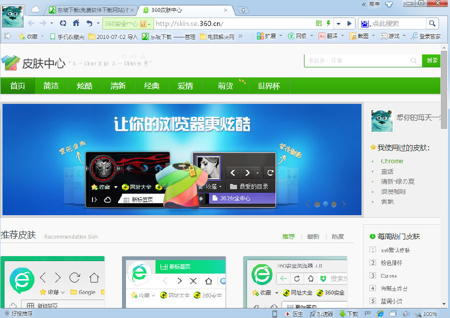Click the green 搜索 button
The width and height of the screenshot is (450, 318).
(431, 60)
